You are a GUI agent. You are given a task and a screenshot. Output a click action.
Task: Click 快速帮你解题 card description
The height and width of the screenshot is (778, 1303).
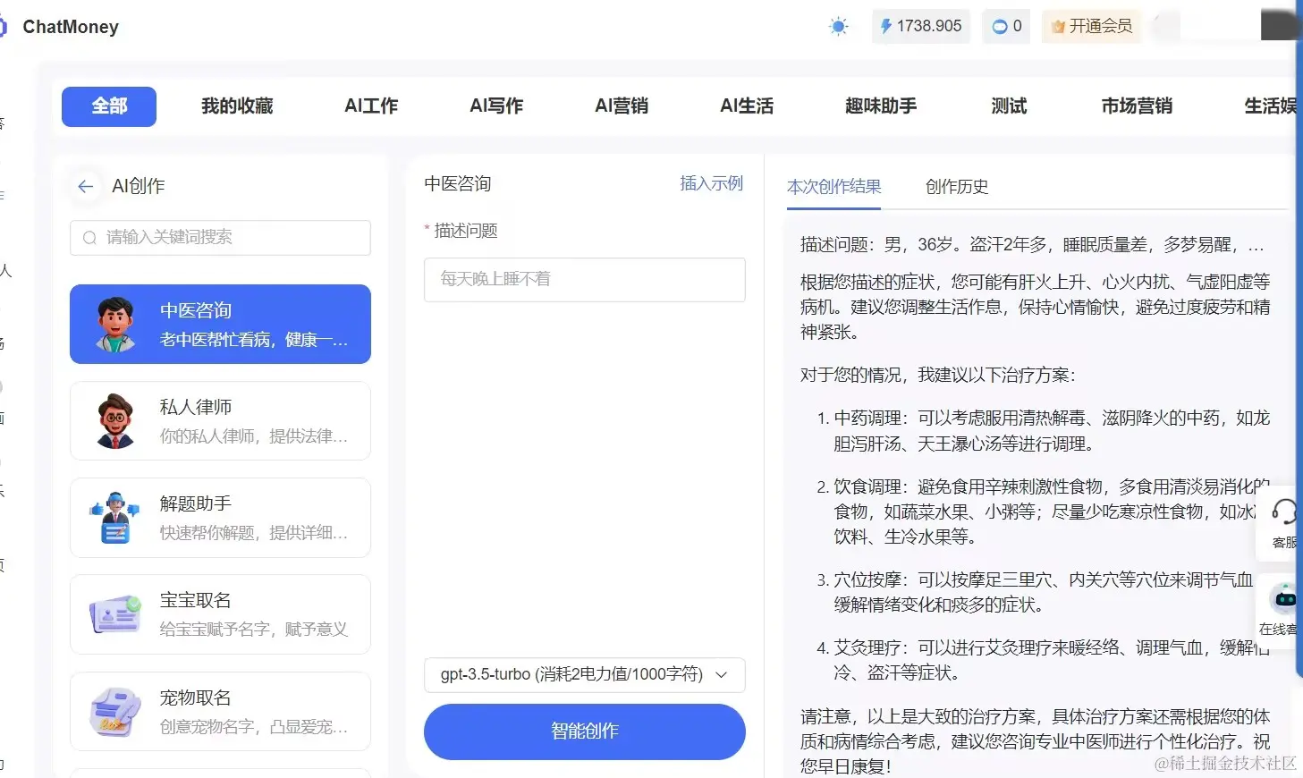(254, 533)
